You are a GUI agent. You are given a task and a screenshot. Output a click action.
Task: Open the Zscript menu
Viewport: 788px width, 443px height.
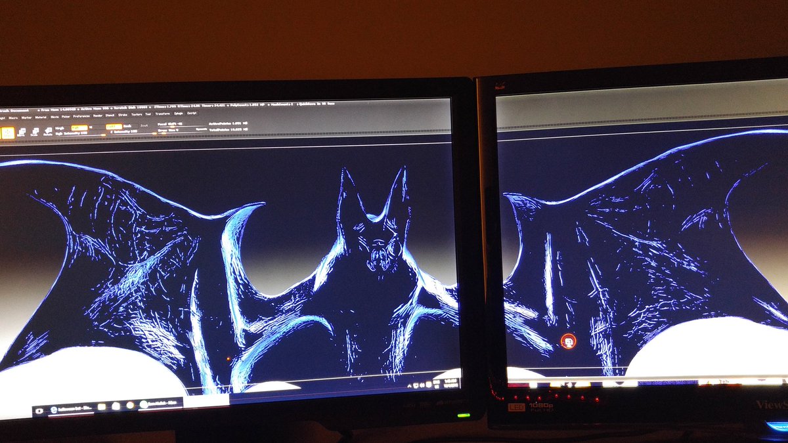[x=192, y=113]
